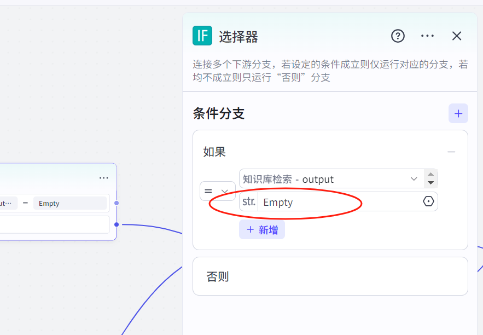Screen dimensions: 483x335
Task: Open the equals operator dropdown
Action: point(217,191)
